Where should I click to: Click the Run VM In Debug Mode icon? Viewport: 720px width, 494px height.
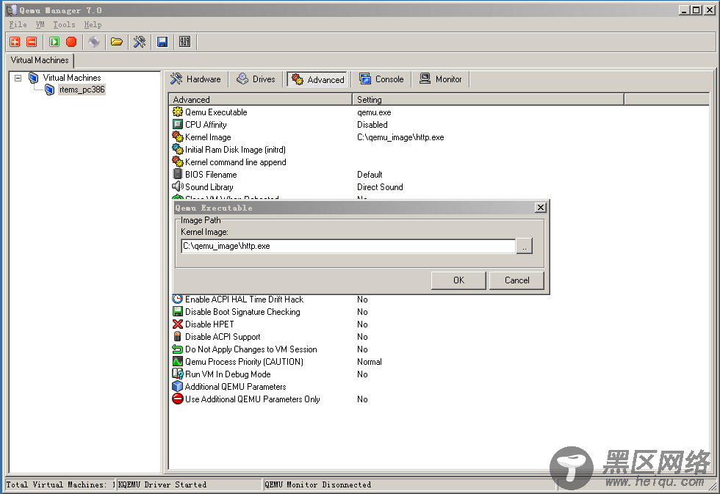(178, 374)
